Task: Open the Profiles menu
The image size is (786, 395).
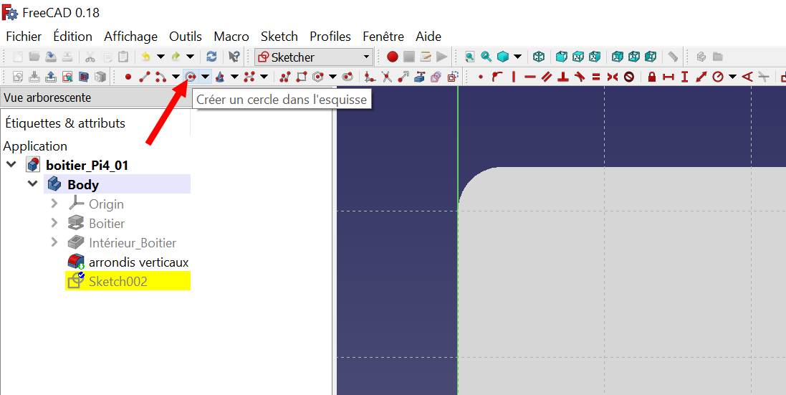Action: (x=330, y=37)
